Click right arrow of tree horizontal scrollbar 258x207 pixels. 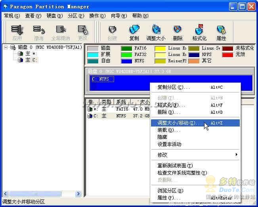[x=78, y=194]
